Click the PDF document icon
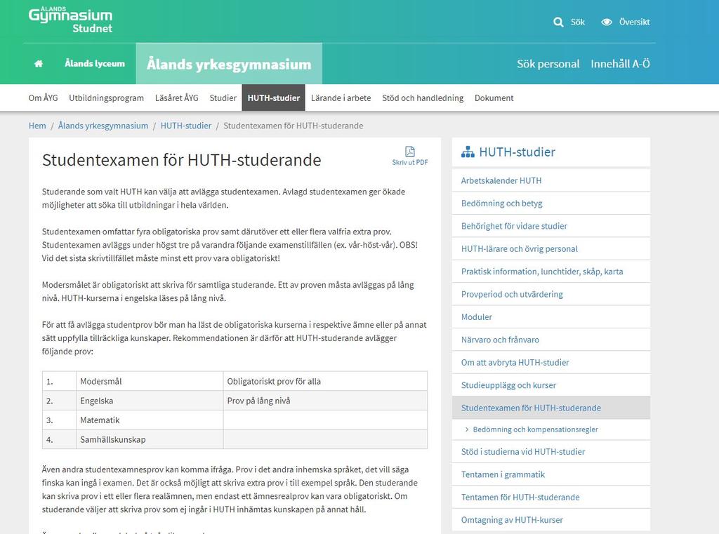The width and height of the screenshot is (719, 534). click(409, 152)
